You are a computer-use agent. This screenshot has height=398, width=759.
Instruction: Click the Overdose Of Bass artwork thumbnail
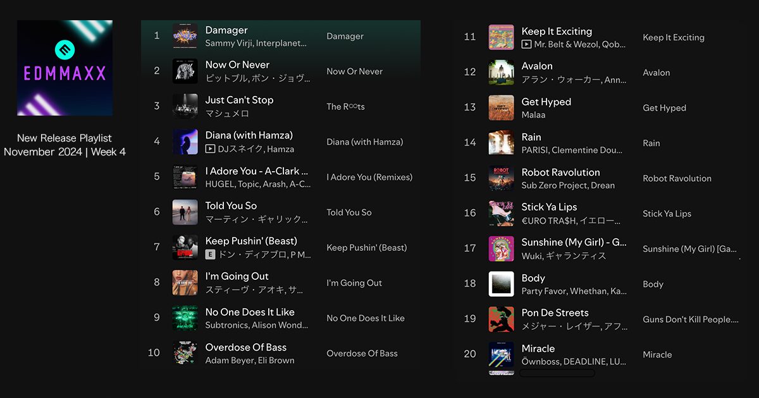pyautogui.click(x=185, y=353)
